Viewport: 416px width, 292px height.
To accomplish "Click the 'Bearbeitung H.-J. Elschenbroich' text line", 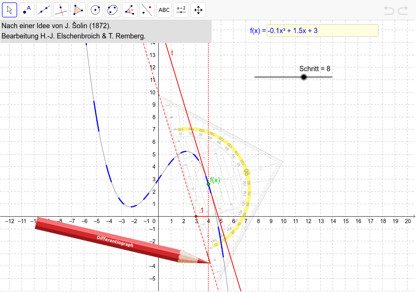I will 74,36.
